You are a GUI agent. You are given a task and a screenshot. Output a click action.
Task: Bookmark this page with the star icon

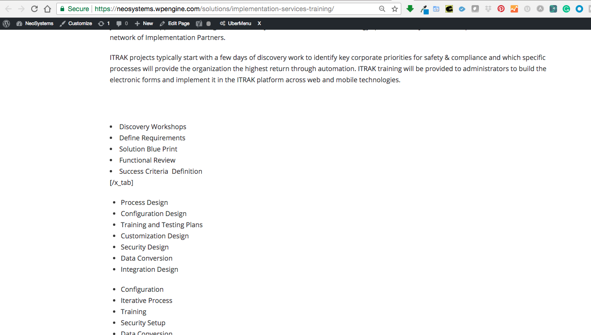395,9
